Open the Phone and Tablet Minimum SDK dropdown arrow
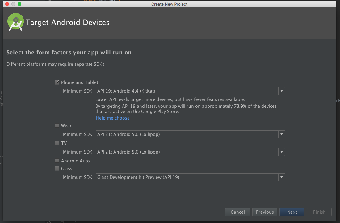 (x=282, y=91)
